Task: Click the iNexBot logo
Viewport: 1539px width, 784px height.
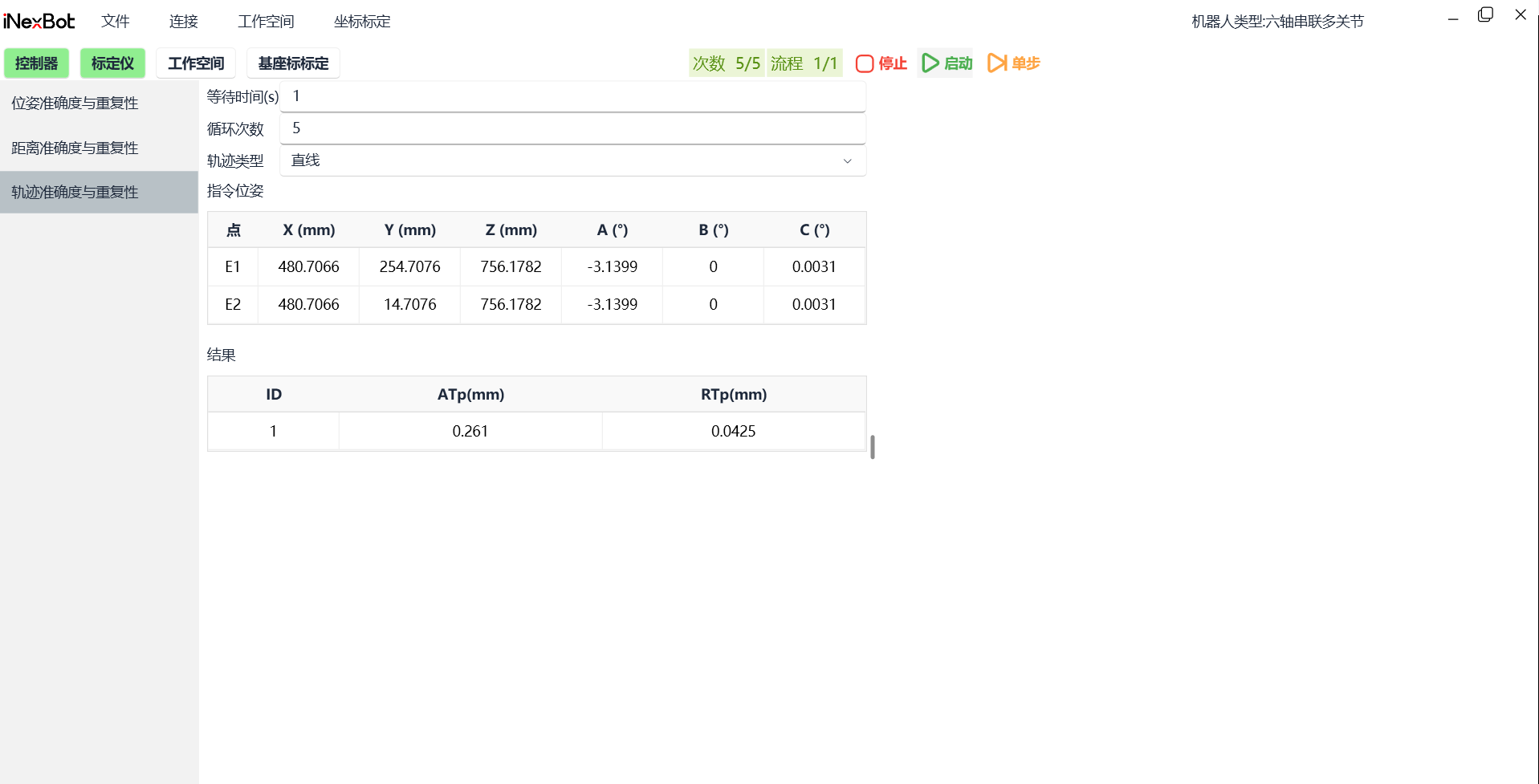Action: coord(39,22)
